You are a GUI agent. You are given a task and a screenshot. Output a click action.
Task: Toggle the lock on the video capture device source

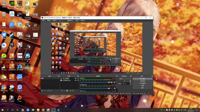[78, 80]
